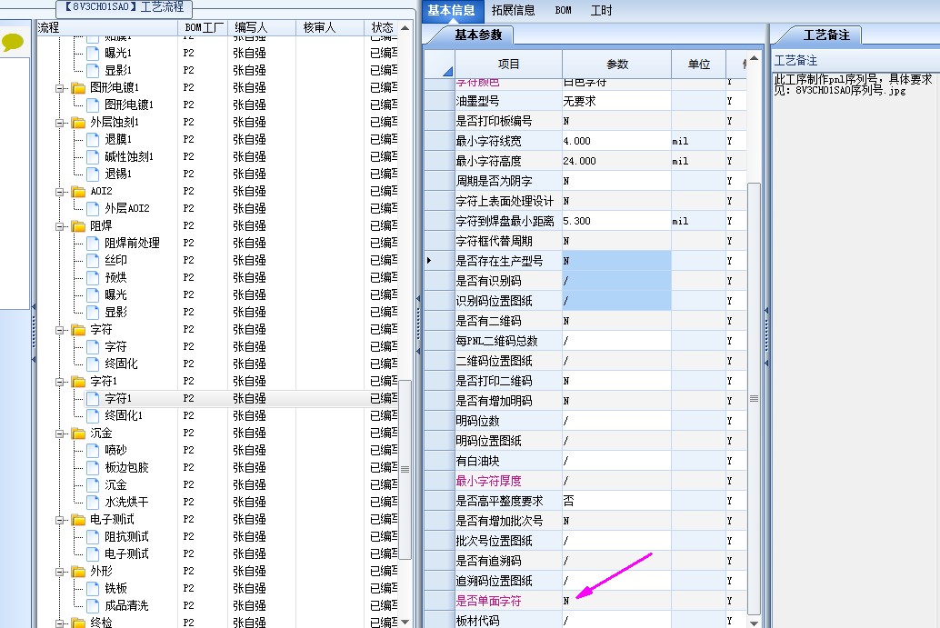The width and height of the screenshot is (940, 628).
Task: Click the parameter cell for 是否单面字符
Action: tap(617, 601)
